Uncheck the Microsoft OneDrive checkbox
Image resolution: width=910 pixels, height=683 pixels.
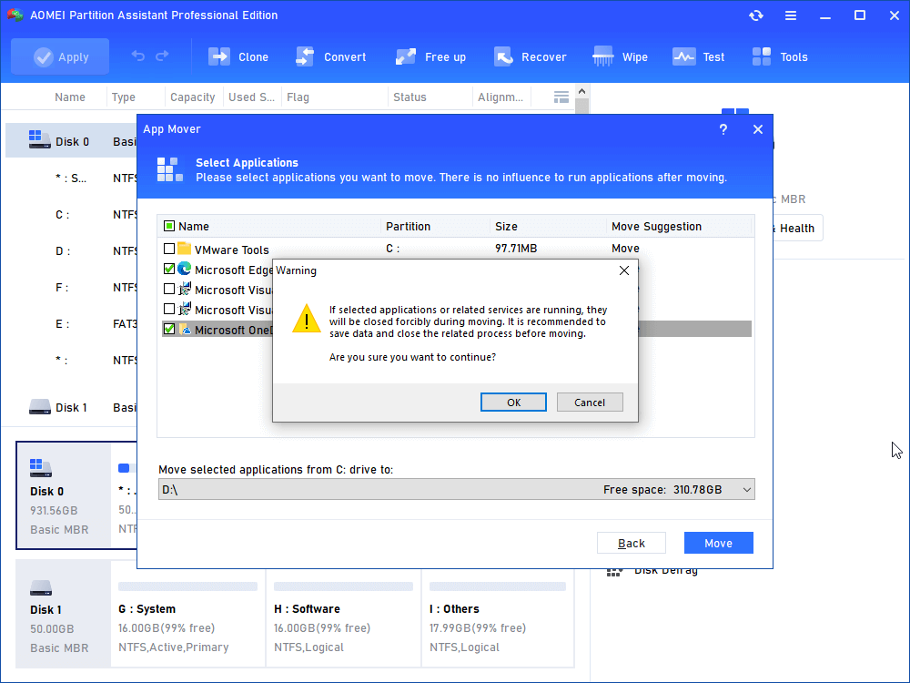169,329
